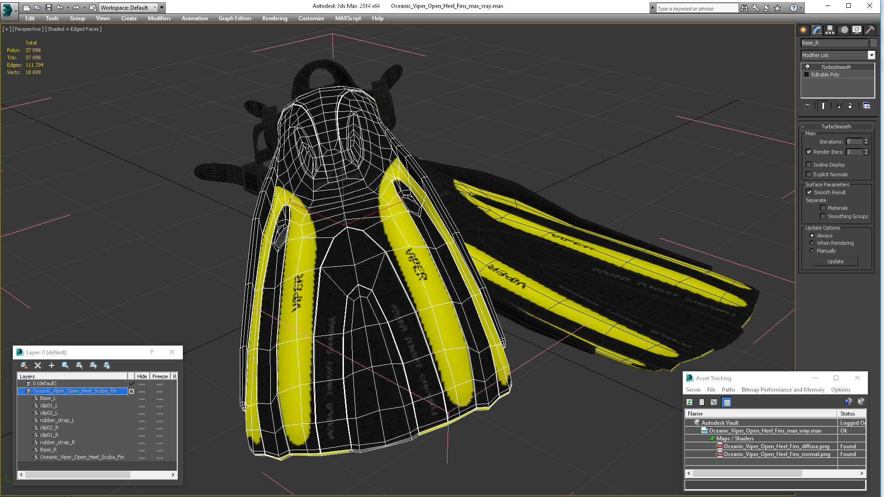
Task: Open the quick access toolbar customize arrow
Action: (x=162, y=7)
